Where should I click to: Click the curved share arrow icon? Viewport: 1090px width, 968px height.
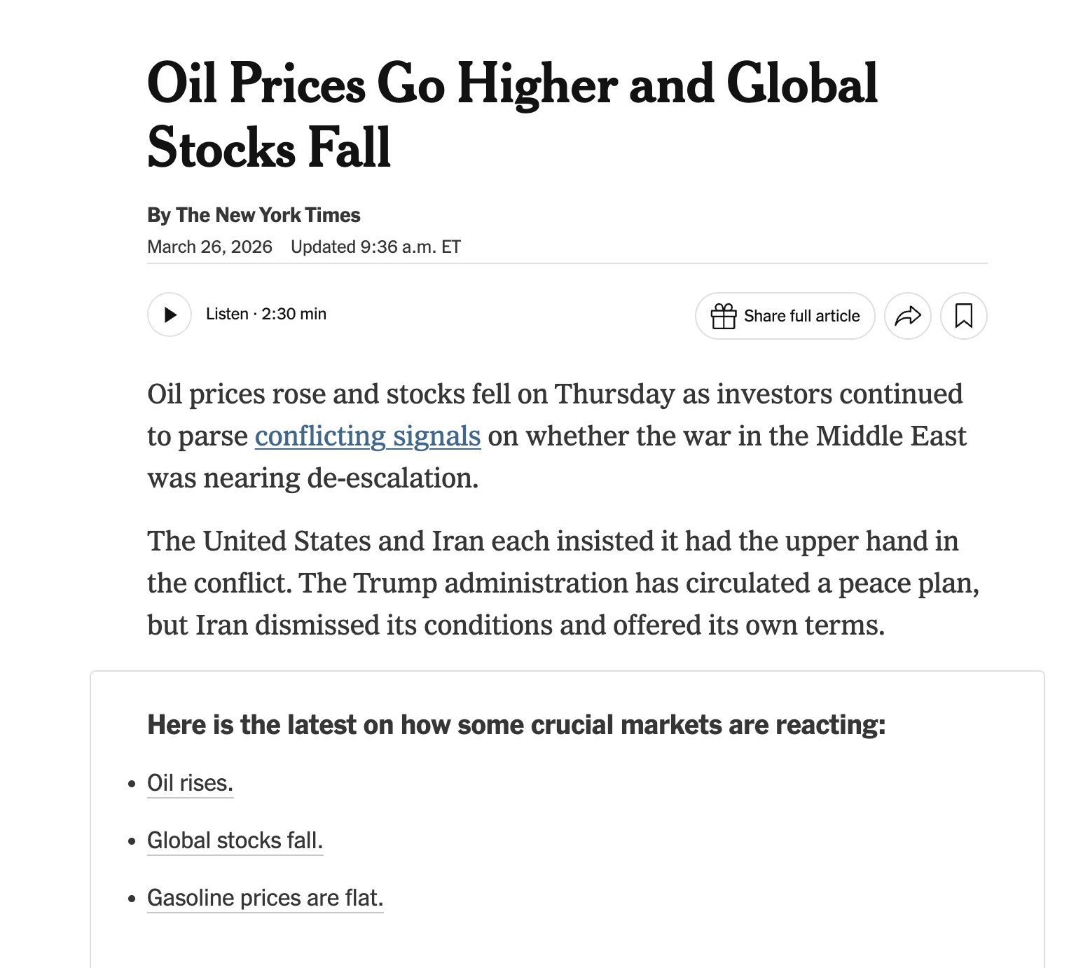point(908,316)
